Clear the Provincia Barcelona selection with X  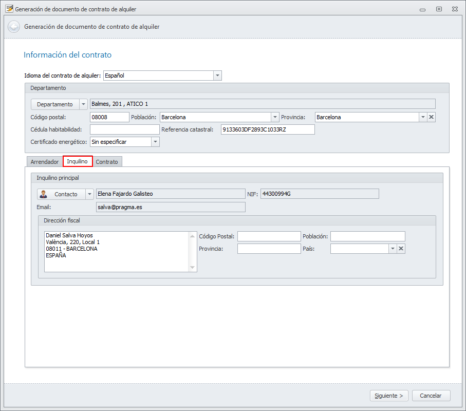click(431, 117)
